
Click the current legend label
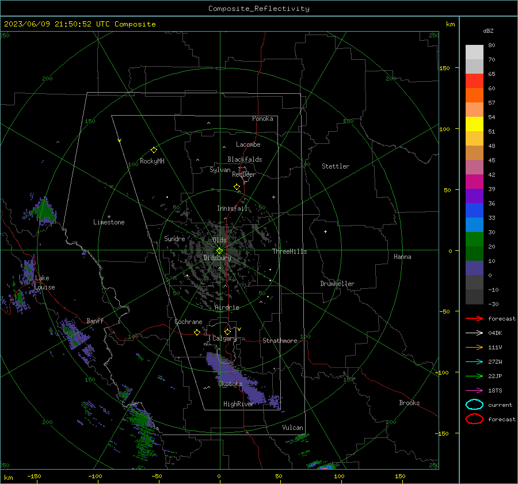tap(500, 405)
